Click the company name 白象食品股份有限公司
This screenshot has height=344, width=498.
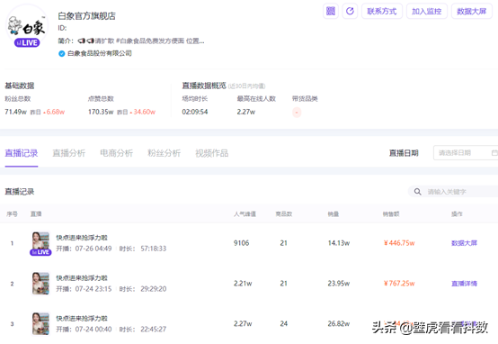(100, 53)
